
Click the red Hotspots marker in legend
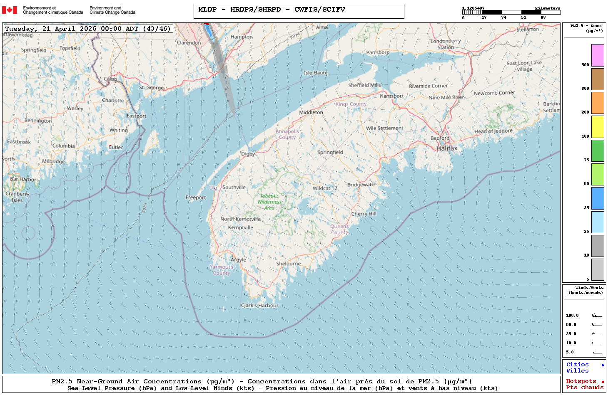603,382
